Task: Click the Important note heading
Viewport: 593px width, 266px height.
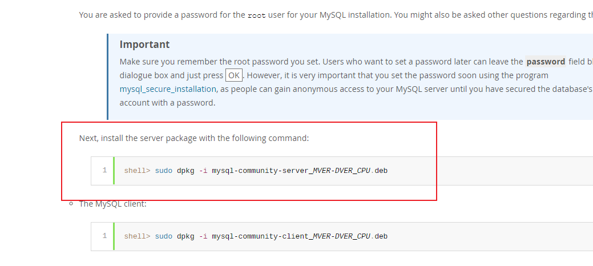Action: (x=144, y=45)
